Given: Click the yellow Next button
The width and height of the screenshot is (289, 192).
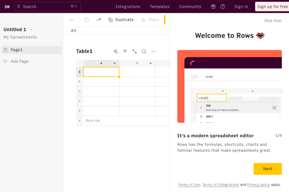Looking at the screenshot, I should tap(268, 169).
